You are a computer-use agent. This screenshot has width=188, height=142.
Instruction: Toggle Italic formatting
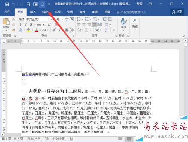click(26, 24)
